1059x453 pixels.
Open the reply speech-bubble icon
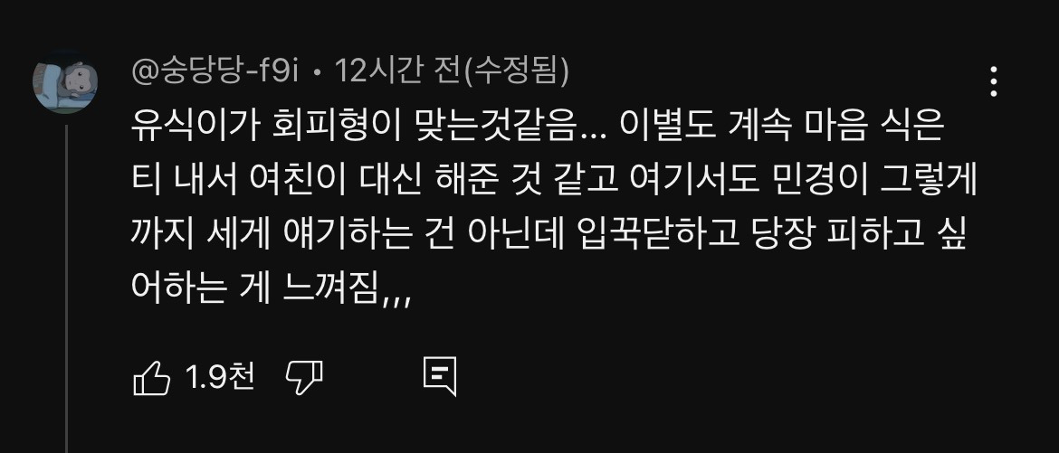440,377
